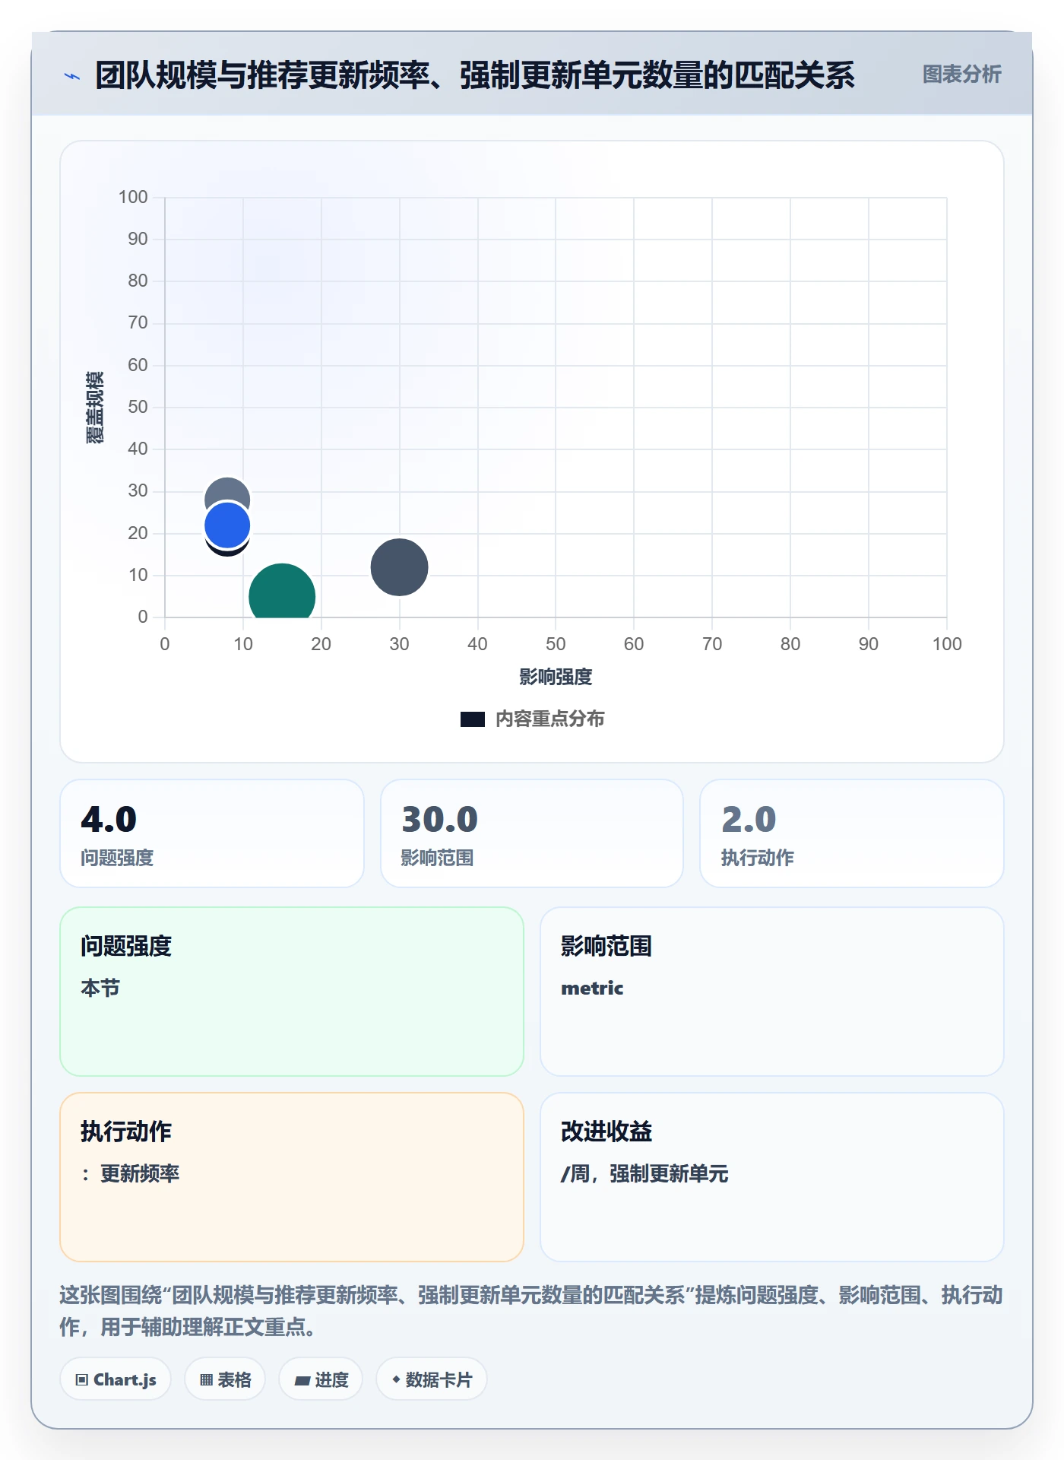Click the summary paragraph starting 这张图围绕
Image resolution: width=1064 pixels, height=1460 pixels.
click(531, 1311)
